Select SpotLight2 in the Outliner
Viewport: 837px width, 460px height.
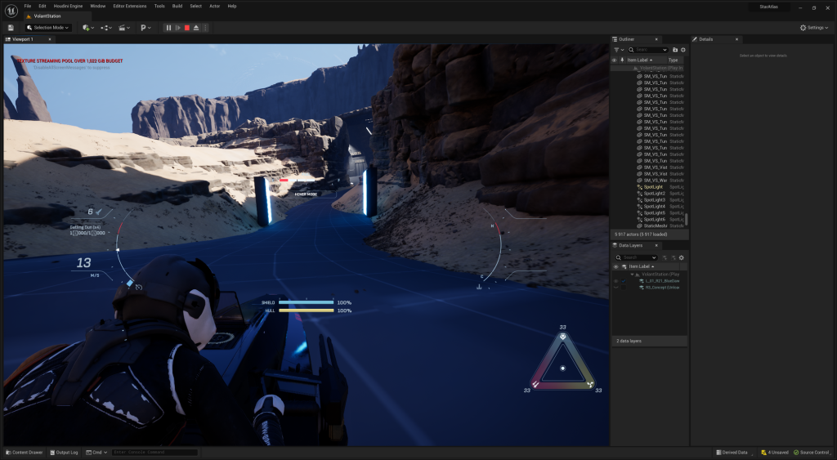pos(648,194)
